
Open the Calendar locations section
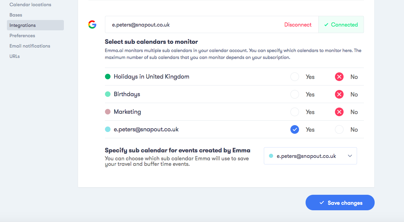point(30,4)
